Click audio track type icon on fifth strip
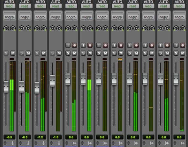Screen dimensions: 188x147 point(75,143)
